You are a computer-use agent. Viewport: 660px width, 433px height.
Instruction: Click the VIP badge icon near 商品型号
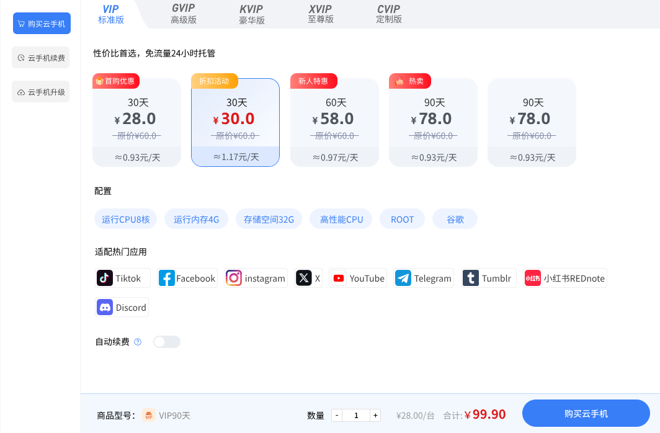149,416
